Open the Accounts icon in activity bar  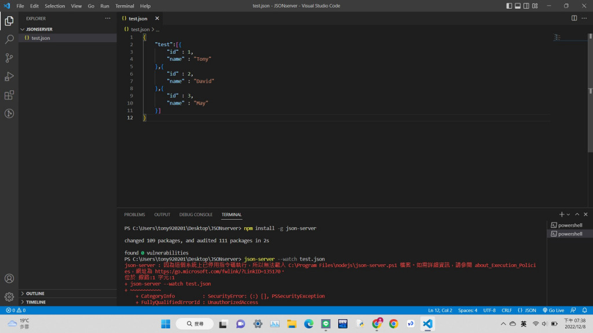pos(9,279)
